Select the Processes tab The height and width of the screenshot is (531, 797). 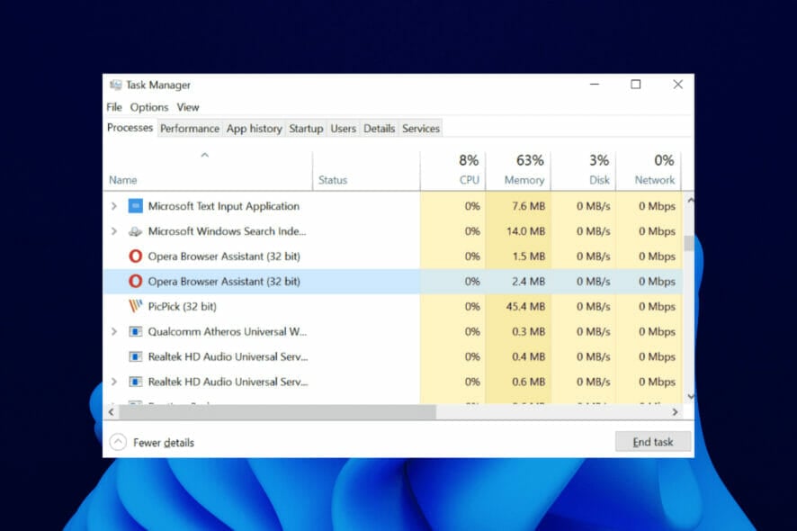pyautogui.click(x=130, y=128)
